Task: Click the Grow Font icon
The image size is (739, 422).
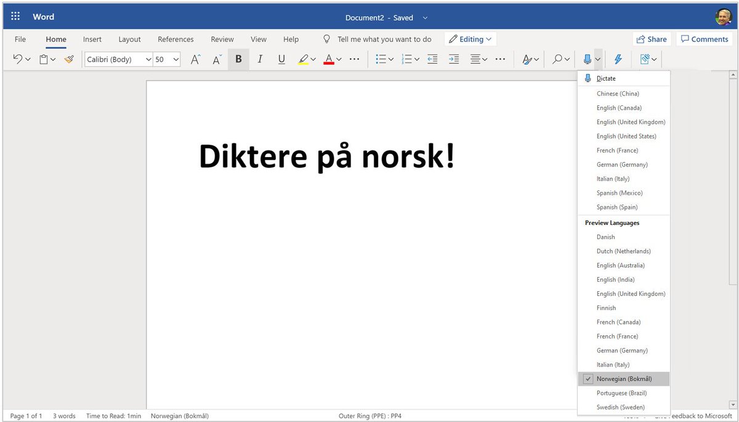Action: pos(195,59)
